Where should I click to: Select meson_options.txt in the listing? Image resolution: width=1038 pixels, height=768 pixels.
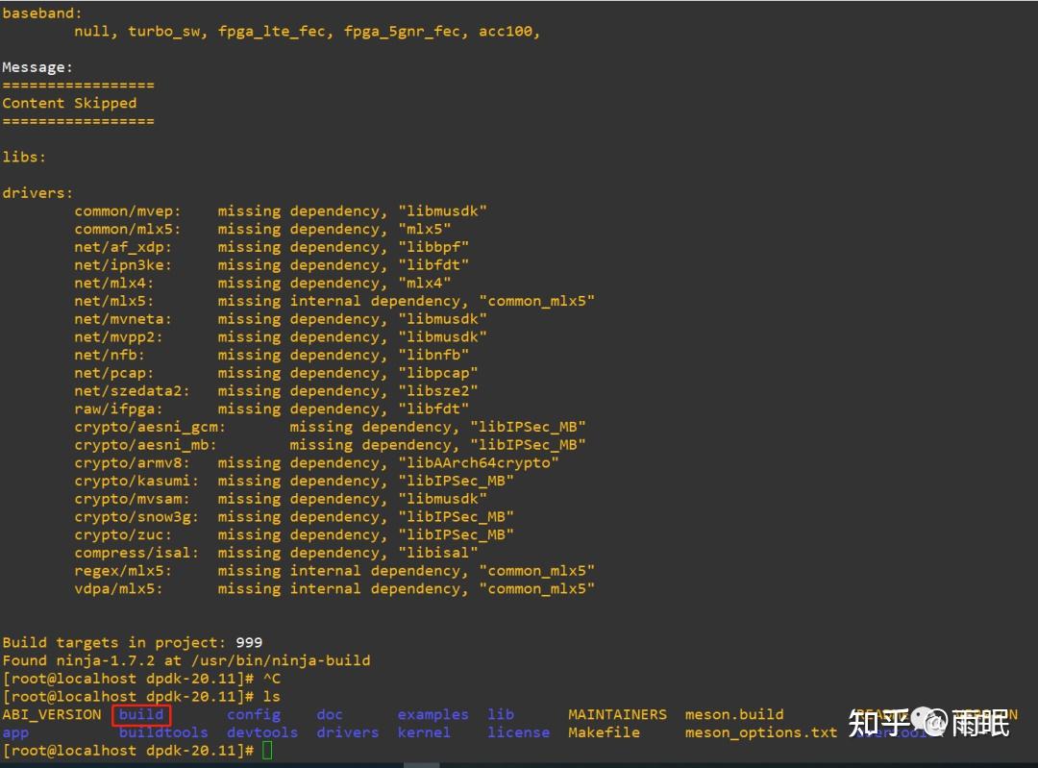coord(761,732)
